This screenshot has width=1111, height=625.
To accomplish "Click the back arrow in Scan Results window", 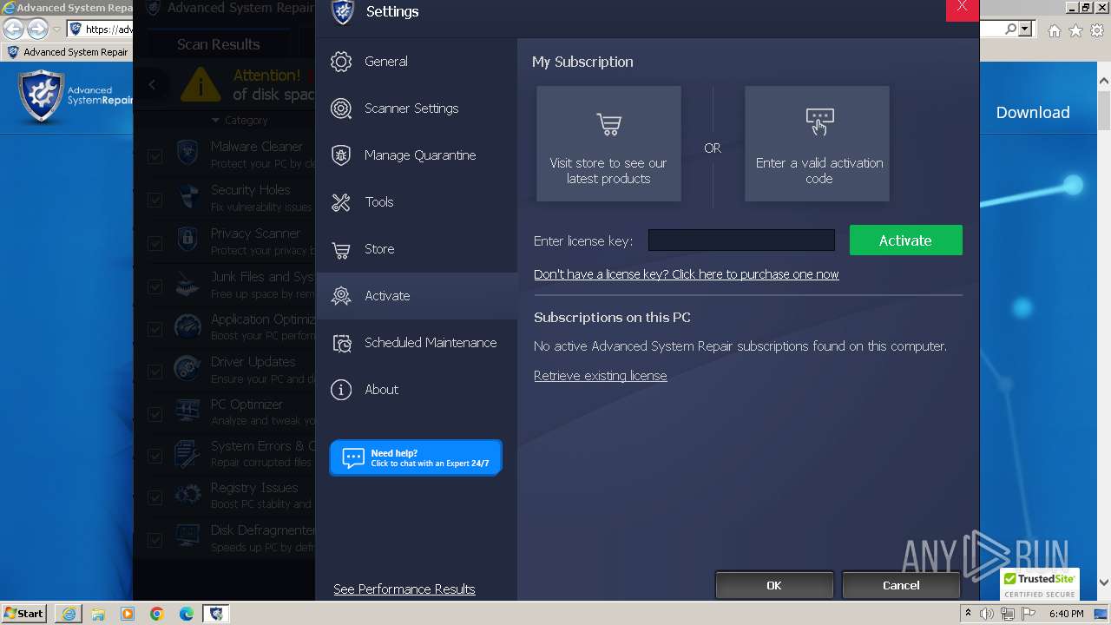I will (x=152, y=84).
